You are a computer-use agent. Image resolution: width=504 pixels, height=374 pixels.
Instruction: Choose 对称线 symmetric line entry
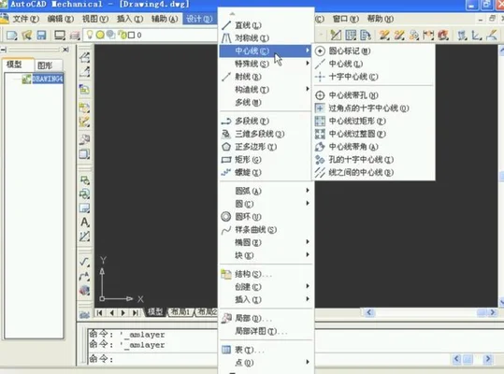[266, 38]
